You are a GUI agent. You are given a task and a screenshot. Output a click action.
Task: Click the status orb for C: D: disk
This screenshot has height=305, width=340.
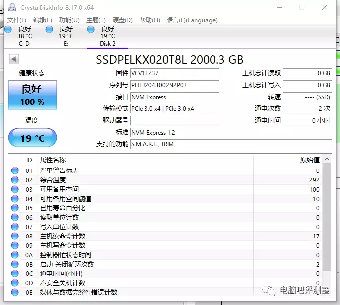click(x=8, y=29)
